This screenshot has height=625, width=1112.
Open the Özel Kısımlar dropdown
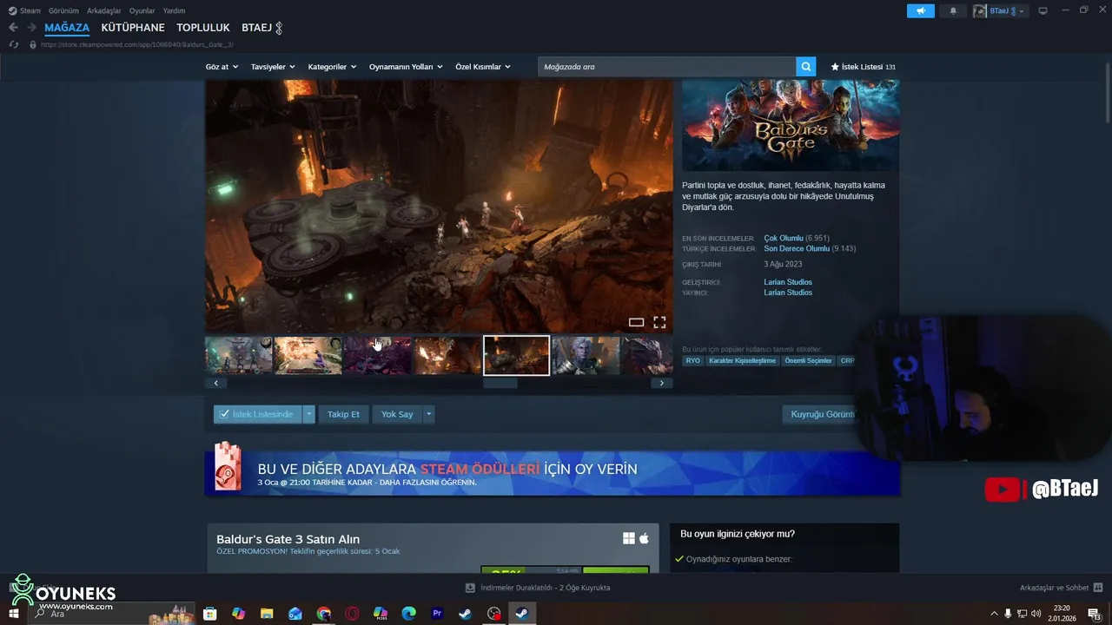483,67
